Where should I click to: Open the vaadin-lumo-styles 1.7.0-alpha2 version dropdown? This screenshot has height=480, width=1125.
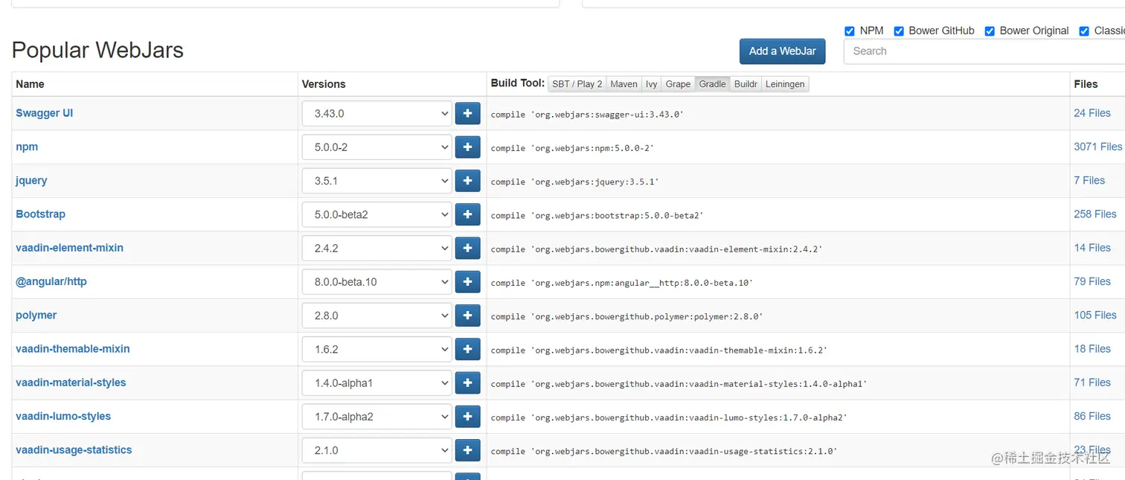(x=376, y=417)
